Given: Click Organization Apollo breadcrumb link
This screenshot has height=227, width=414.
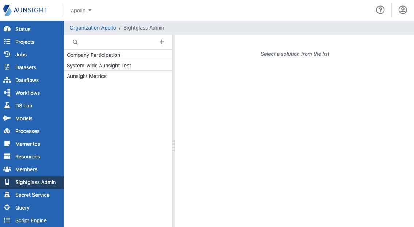Looking at the screenshot, I should point(92,28).
